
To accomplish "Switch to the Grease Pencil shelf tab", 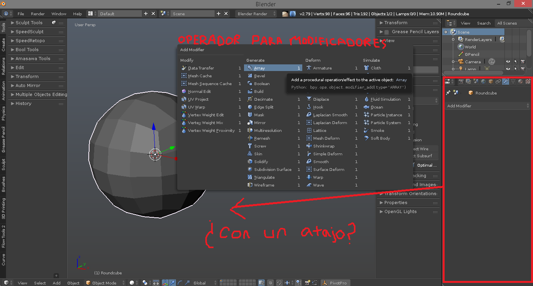I will click(4, 140).
